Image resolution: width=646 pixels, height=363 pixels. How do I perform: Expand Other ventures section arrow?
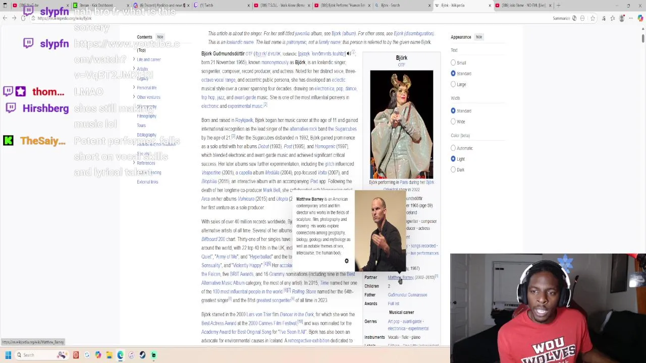pos(134,97)
